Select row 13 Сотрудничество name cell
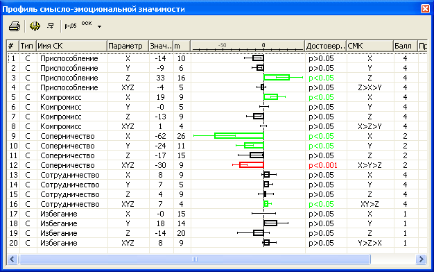This screenshot has width=434, height=272. pos(70,175)
